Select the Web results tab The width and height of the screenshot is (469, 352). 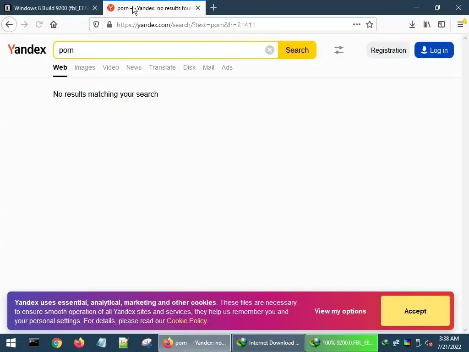(x=60, y=67)
